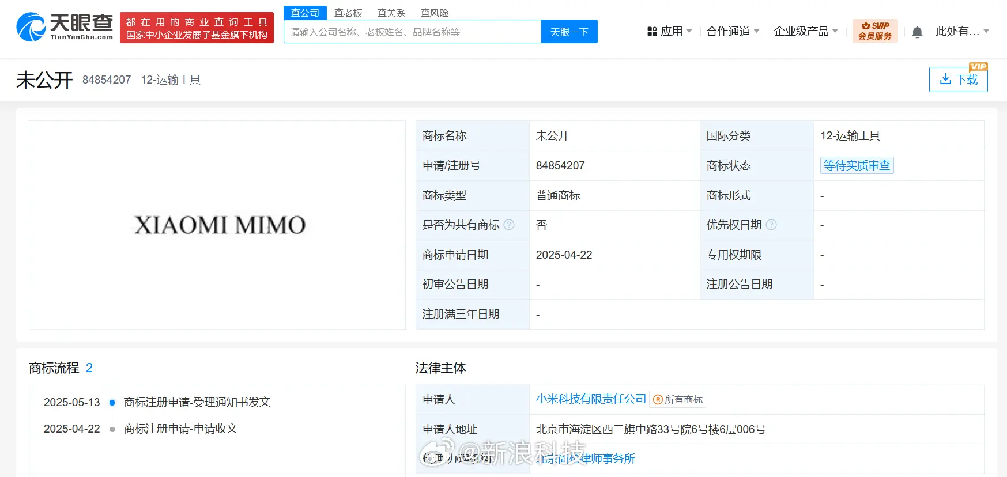Switch to the 查关系 search tab
The height and width of the screenshot is (477, 1007).
(391, 13)
